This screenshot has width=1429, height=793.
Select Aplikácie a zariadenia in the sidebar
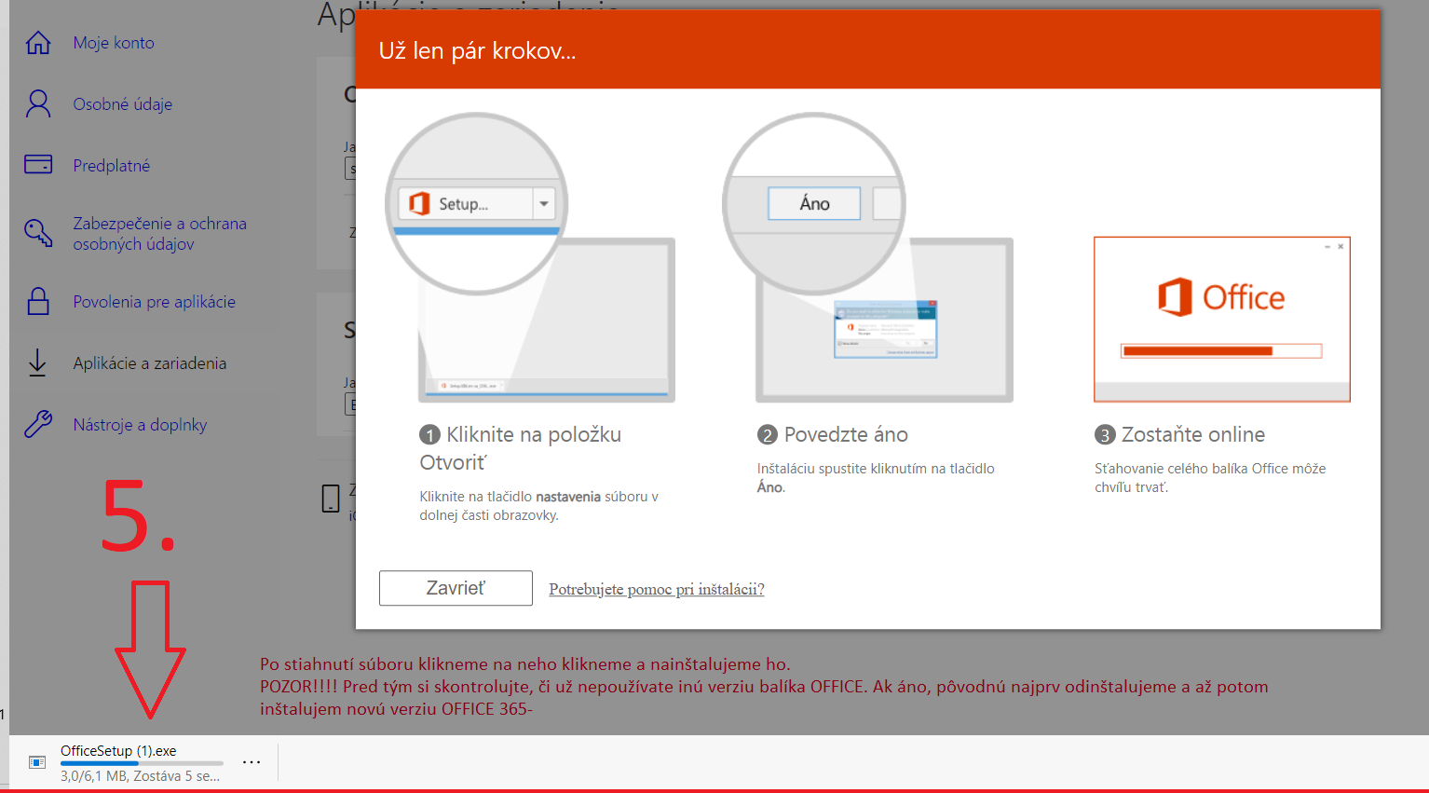(x=150, y=363)
